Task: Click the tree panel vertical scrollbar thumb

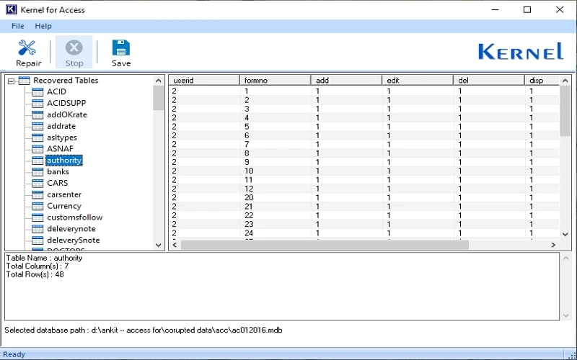Action: pos(159,98)
